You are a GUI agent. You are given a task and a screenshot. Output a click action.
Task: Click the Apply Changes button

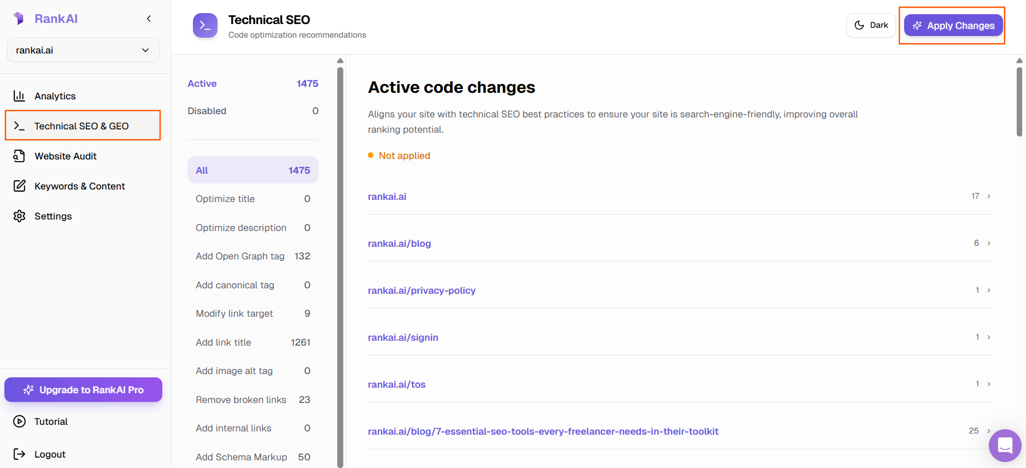coord(953,26)
